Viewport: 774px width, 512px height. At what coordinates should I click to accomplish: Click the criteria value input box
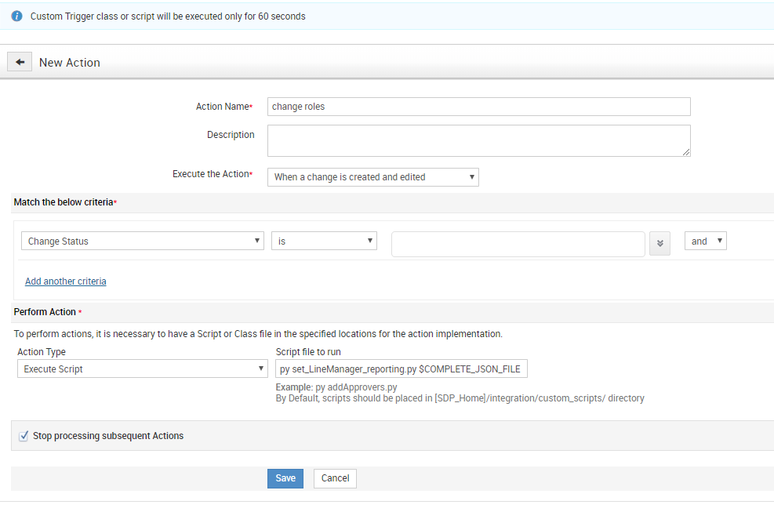[518, 244]
